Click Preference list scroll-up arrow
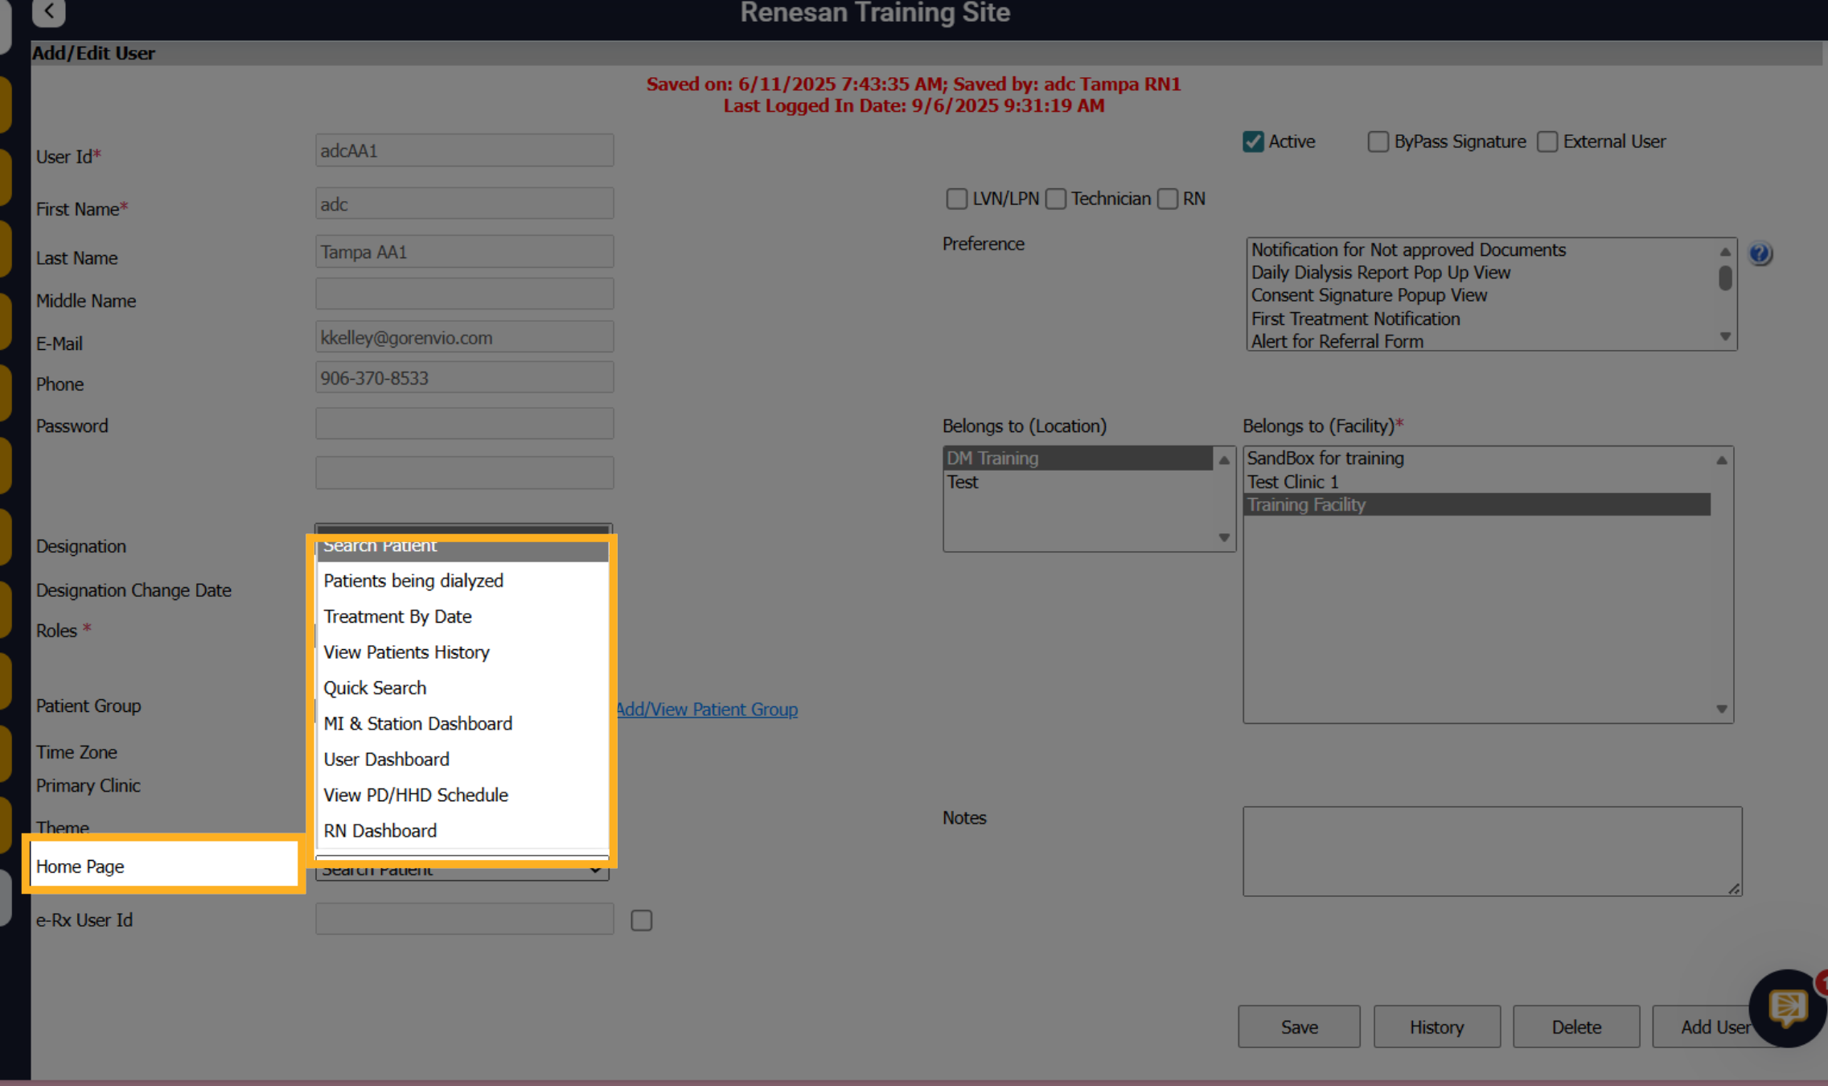The image size is (1828, 1086). tap(1724, 252)
